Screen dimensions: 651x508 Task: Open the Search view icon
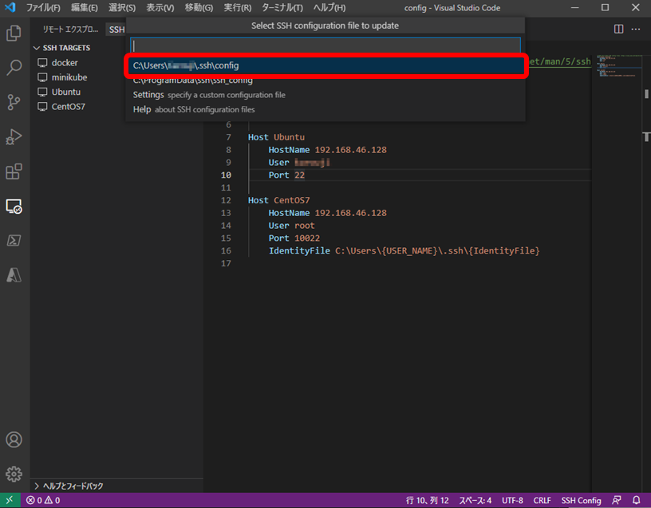(14, 67)
